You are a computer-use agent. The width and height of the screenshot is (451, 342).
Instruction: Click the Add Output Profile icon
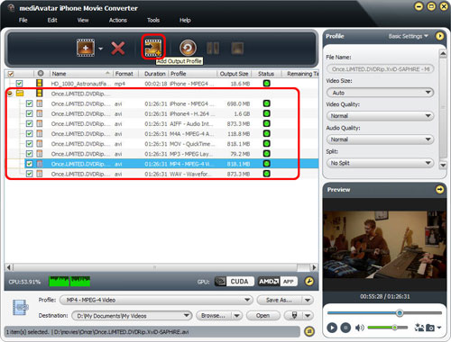[x=153, y=48]
